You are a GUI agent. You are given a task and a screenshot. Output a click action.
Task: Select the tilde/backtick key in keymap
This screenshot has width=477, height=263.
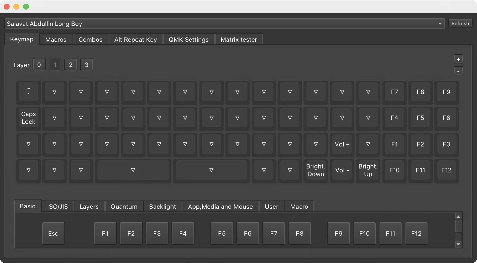pos(29,92)
